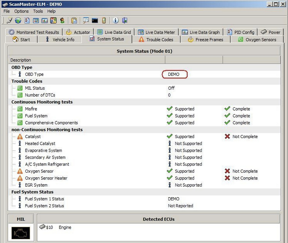Click warning triangle icon beside Catalyst
The width and height of the screenshot is (288, 243).
[20, 137]
